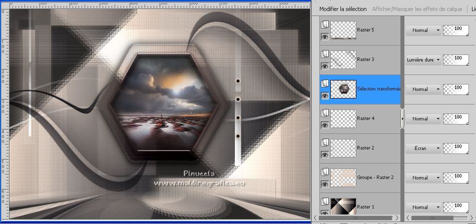Select the Sélection transformée layer name
476x224 pixels.
[x=379, y=89]
